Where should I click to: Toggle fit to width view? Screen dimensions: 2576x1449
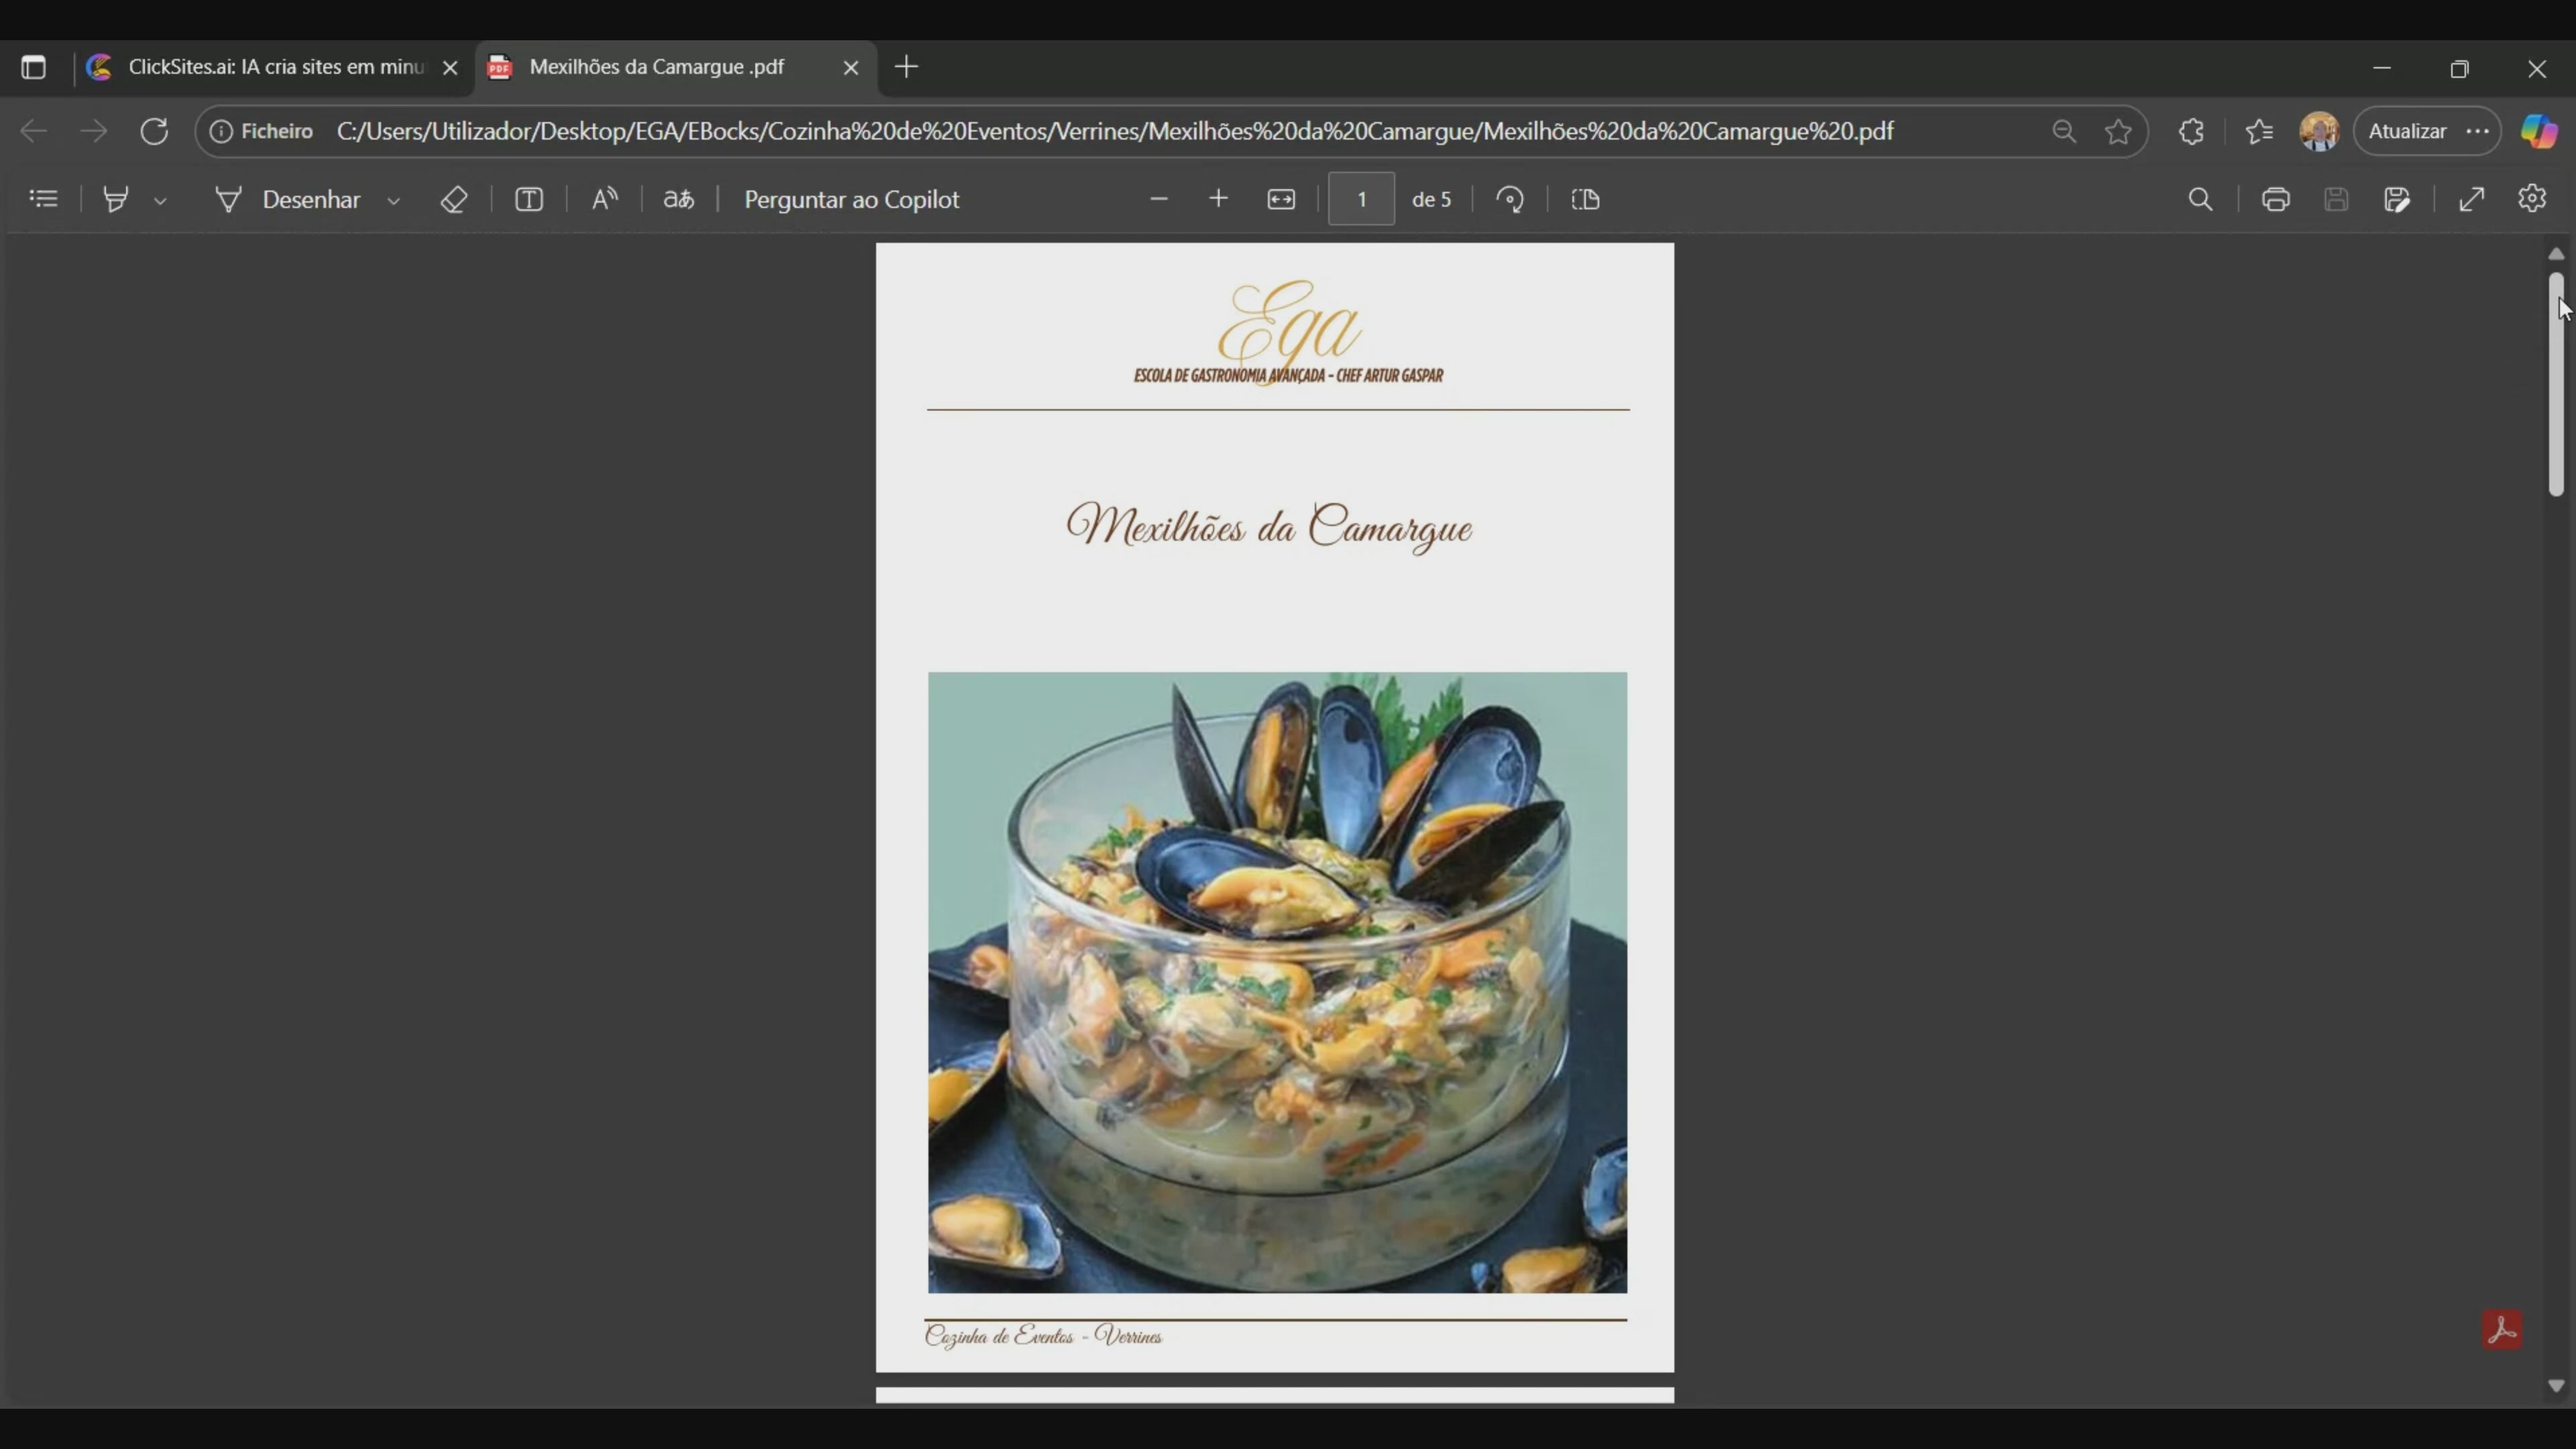pyautogui.click(x=1281, y=199)
